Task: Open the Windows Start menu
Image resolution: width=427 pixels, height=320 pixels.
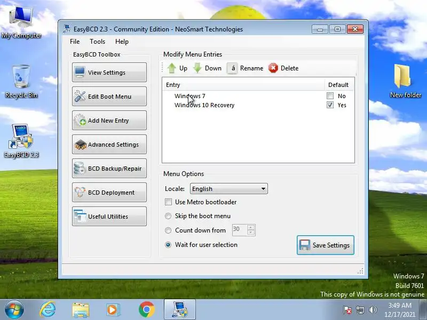Action: coord(14,310)
